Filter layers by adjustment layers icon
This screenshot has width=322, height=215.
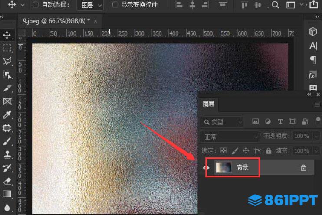(x=268, y=121)
